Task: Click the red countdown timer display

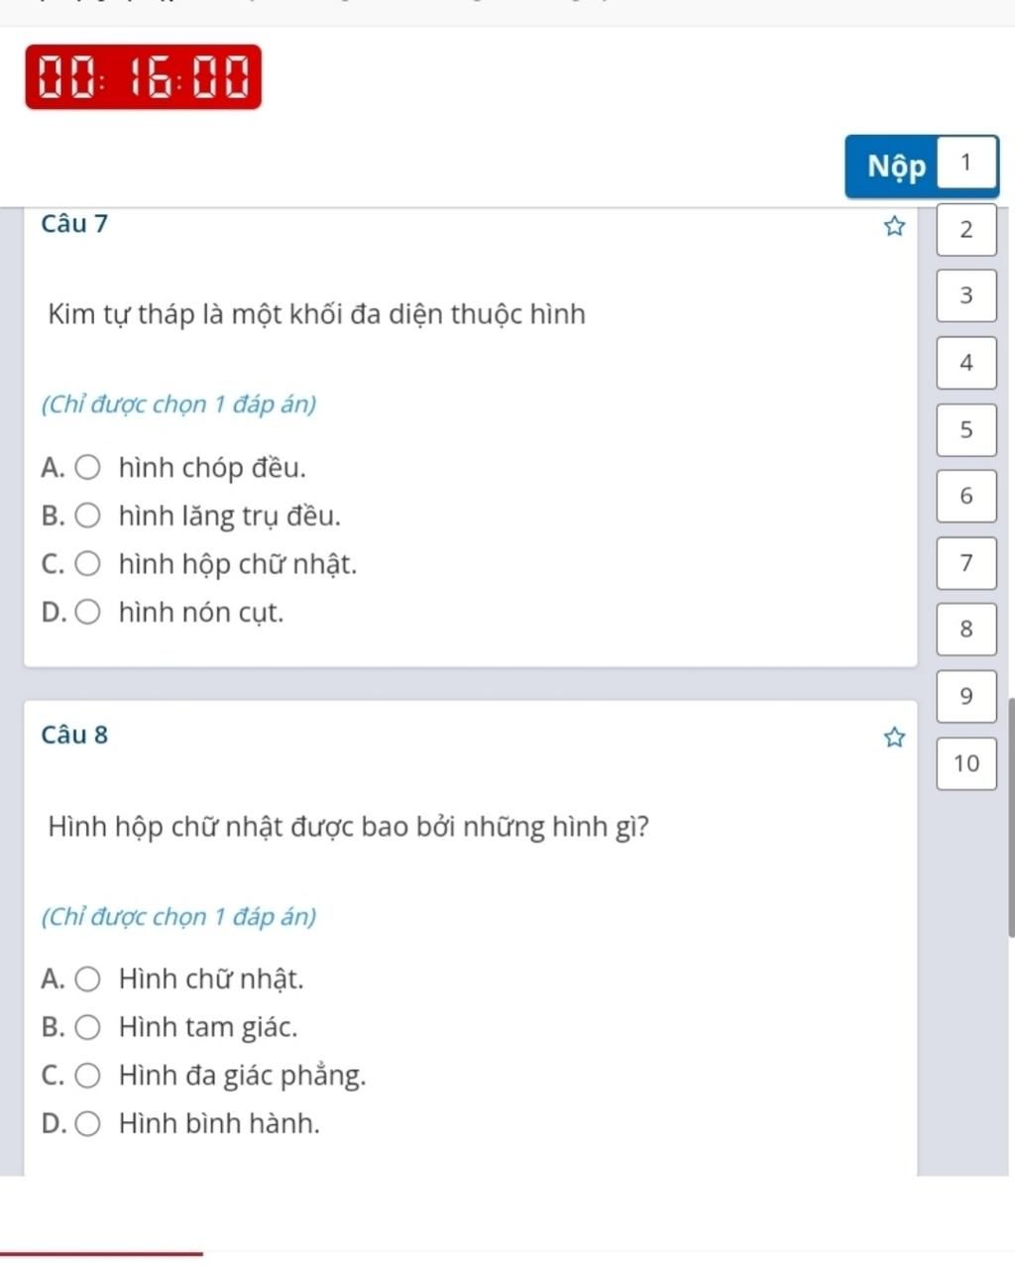Action: pos(144,77)
